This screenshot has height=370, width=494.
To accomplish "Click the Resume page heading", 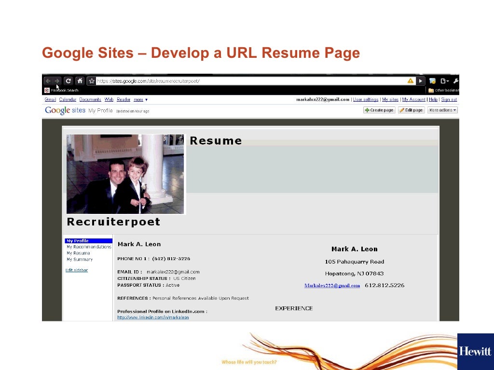I will click(216, 141).
